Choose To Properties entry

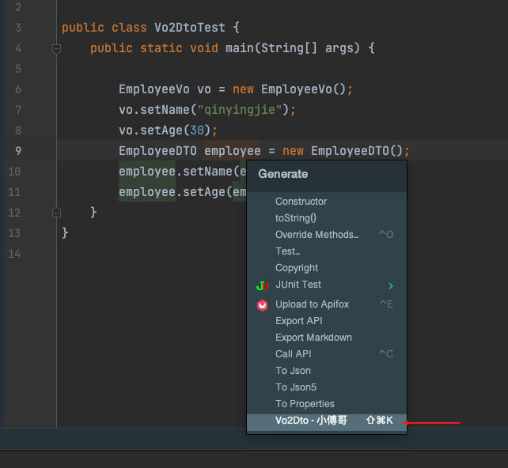[305, 404]
